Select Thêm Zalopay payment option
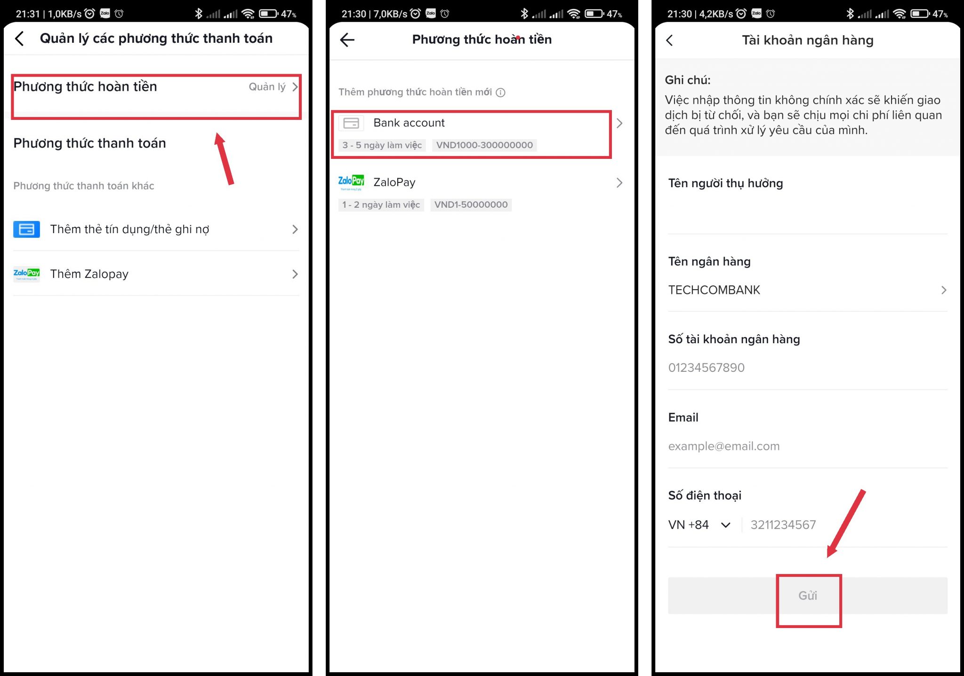 [156, 274]
